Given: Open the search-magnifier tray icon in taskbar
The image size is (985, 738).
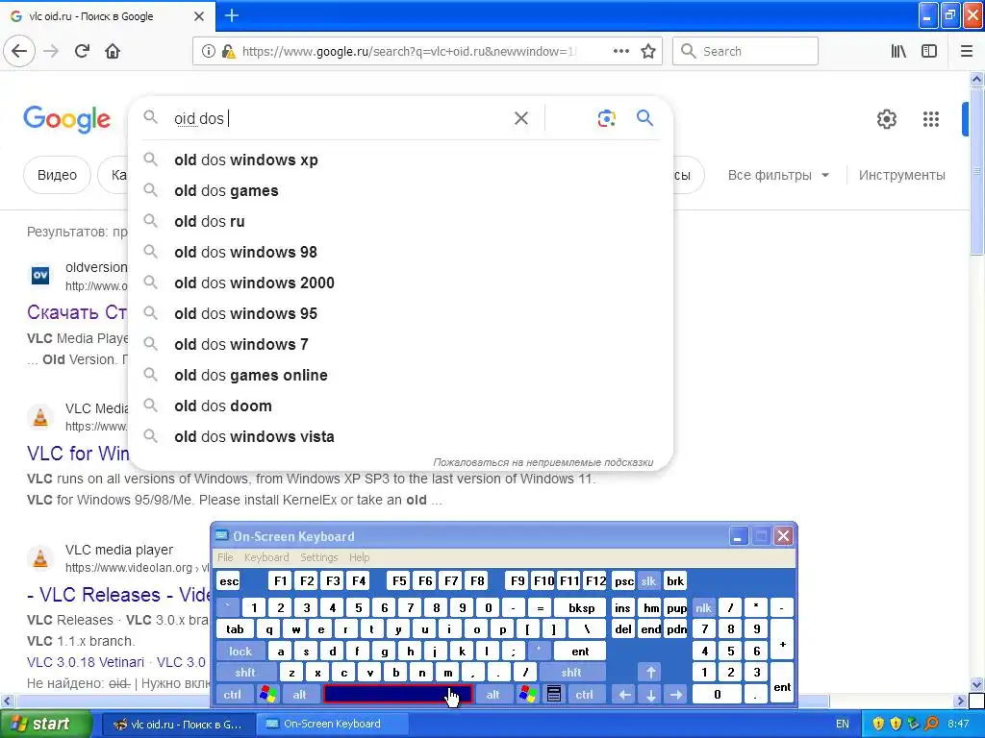Looking at the screenshot, I should 931,724.
